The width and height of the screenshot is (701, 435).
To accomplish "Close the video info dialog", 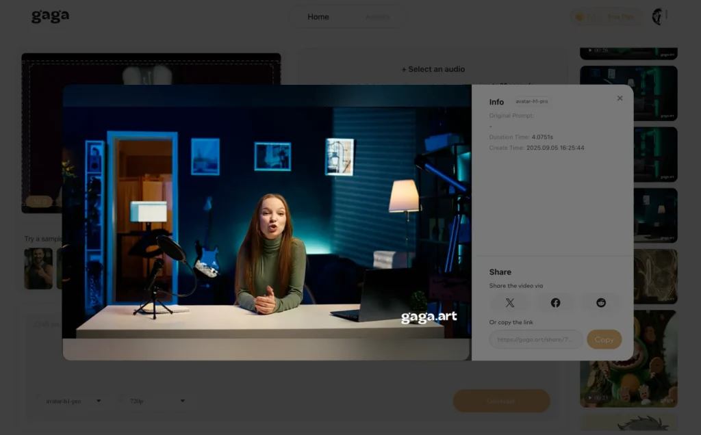I will [x=620, y=98].
